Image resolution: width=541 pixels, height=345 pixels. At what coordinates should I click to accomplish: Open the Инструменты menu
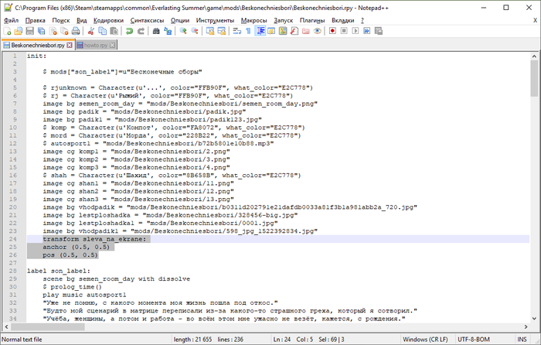pyautogui.click(x=215, y=20)
